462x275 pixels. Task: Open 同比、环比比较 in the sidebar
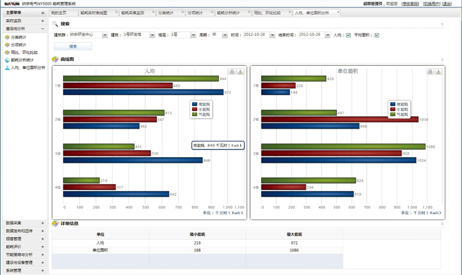(x=24, y=52)
